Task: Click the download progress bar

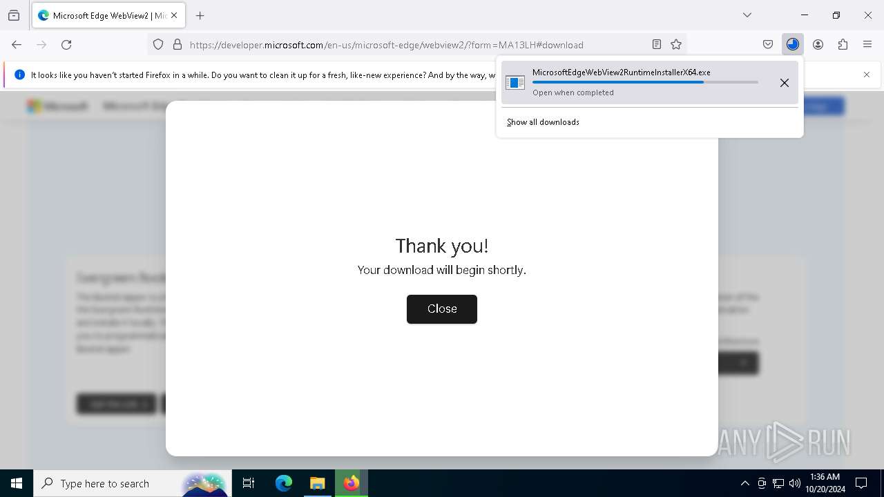Action: [x=645, y=82]
